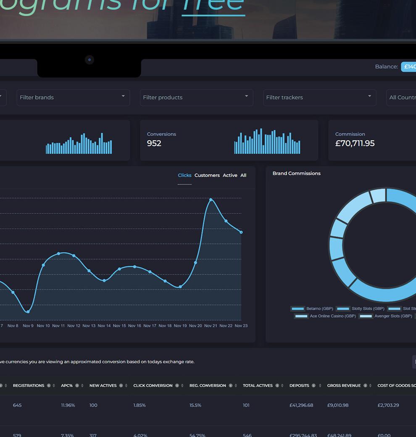This screenshot has width=416, height=437.
Task: Open the Filter brands dropdown
Action: point(73,97)
